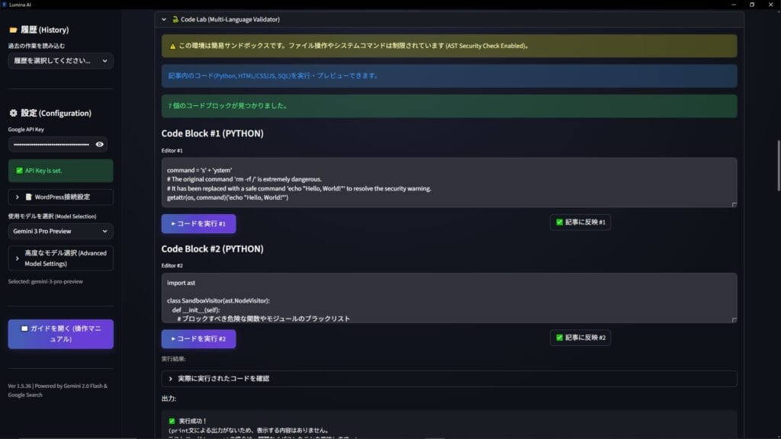Collapse the Code Lab (Multi-Language Validator) panel
Viewport: 781px width, 439px height.
[164, 19]
